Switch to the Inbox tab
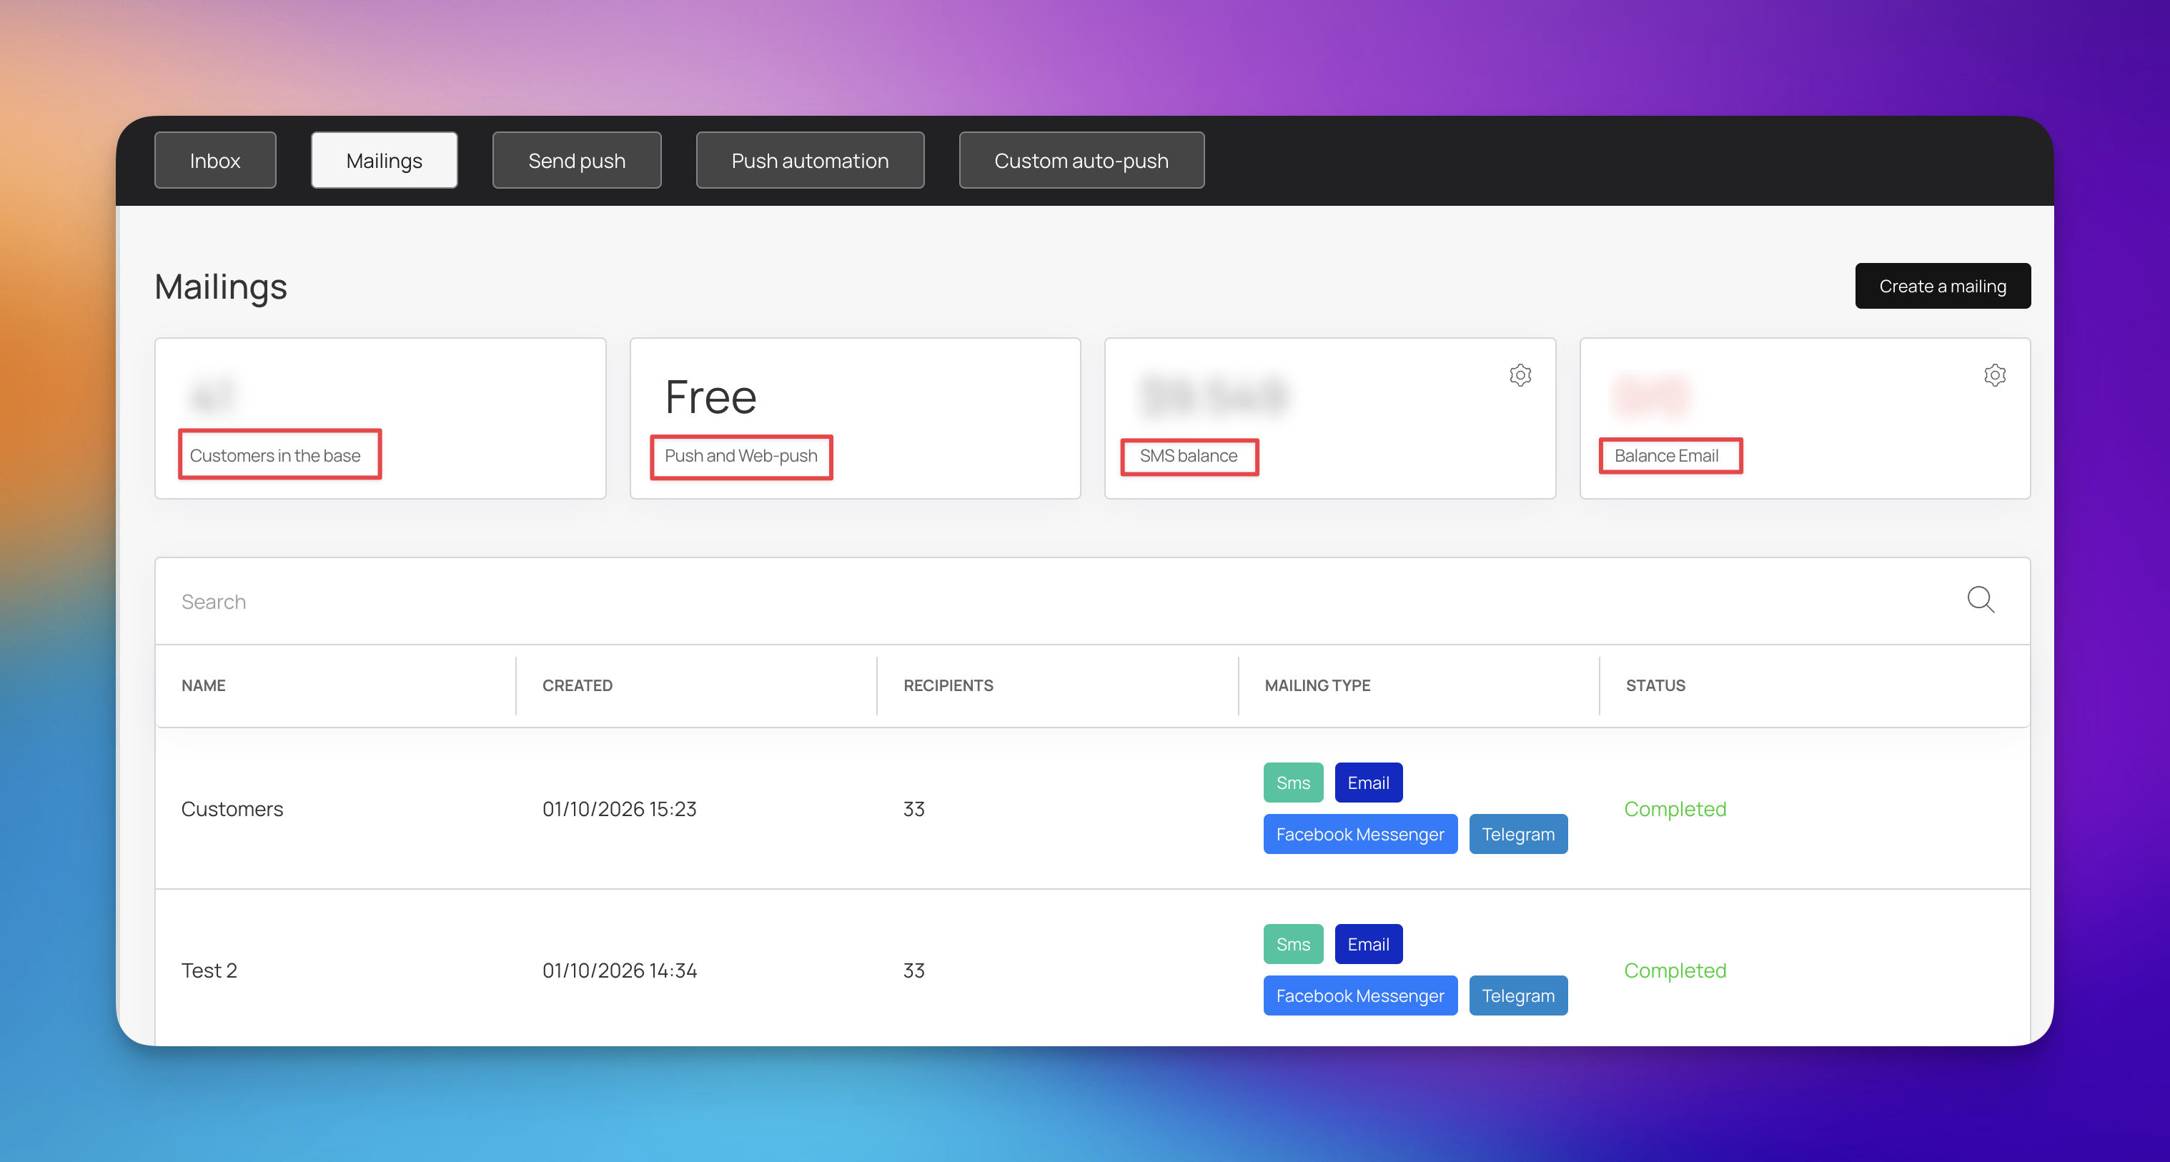Screen dimensions: 2170x1162 tap(215, 160)
